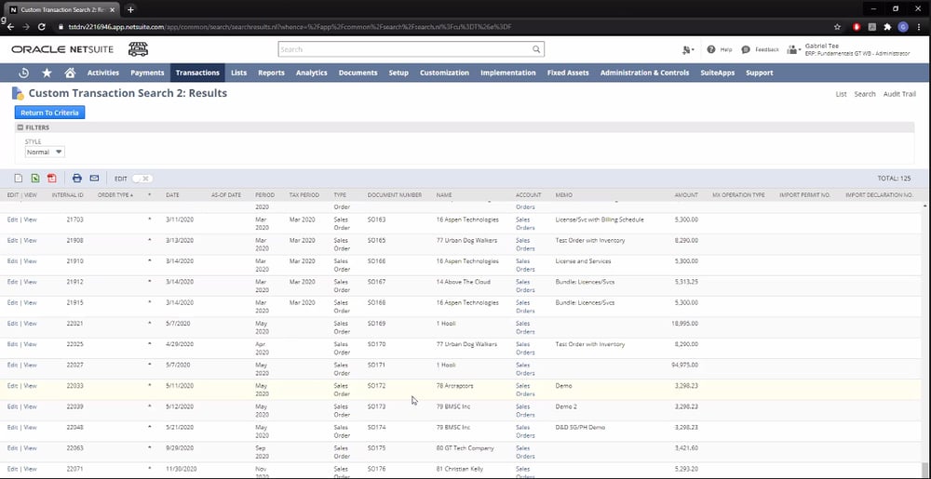Viewport: 931px width, 479px height.
Task: Open the Customization menu
Action: [445, 73]
